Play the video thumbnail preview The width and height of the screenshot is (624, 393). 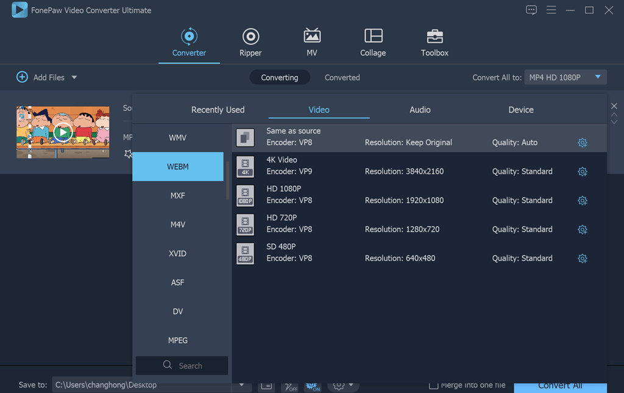pyautogui.click(x=63, y=132)
